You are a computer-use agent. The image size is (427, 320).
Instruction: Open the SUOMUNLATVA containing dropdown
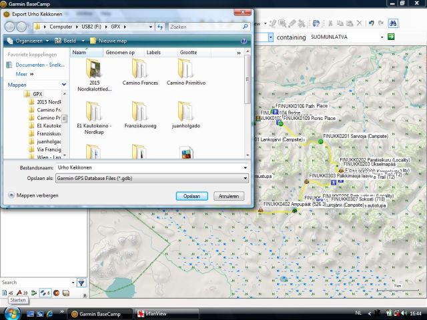[x=384, y=38]
